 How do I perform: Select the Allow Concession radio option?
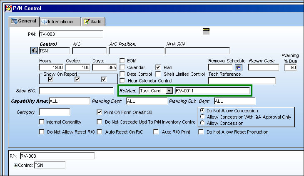[x=202, y=123]
